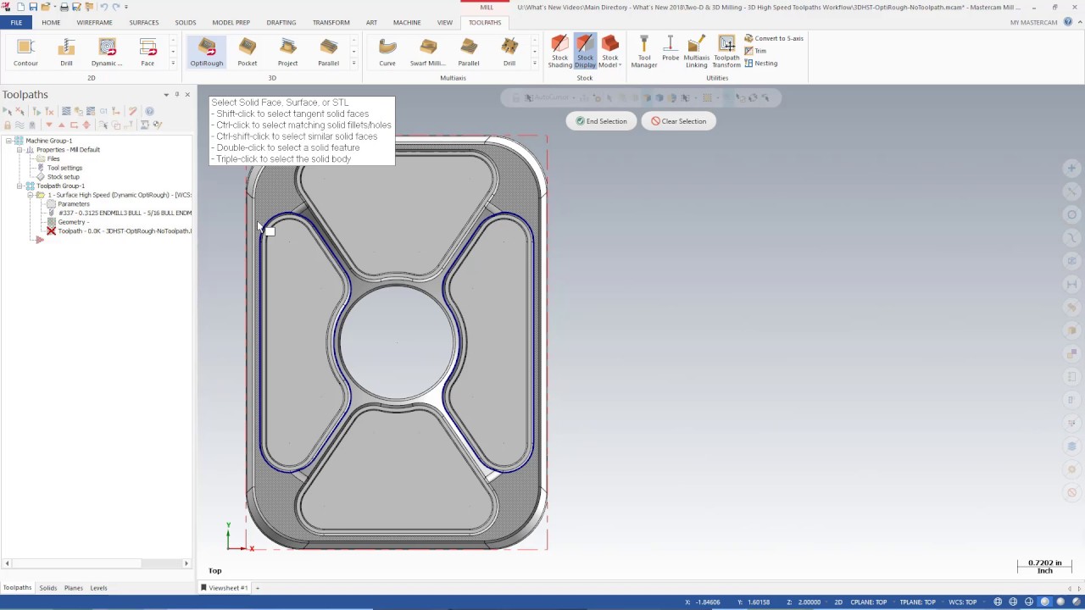Image resolution: width=1085 pixels, height=610 pixels.
Task: Toggle Stock Shading
Action: coord(559,52)
